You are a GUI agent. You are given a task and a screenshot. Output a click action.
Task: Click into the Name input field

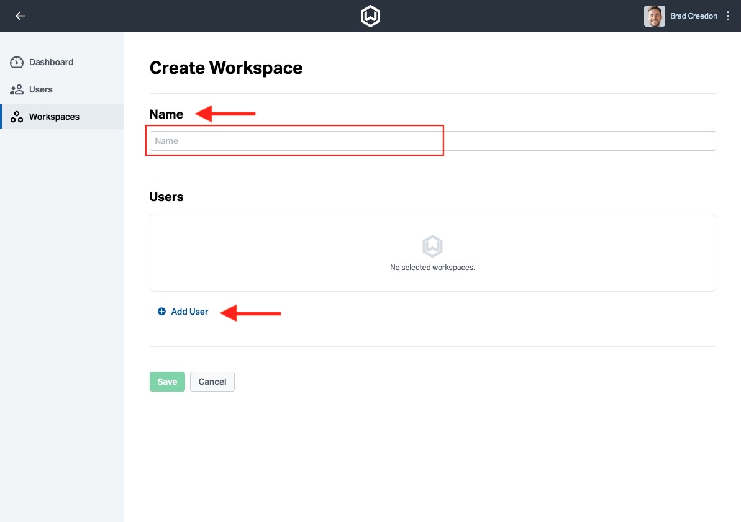[x=295, y=141]
